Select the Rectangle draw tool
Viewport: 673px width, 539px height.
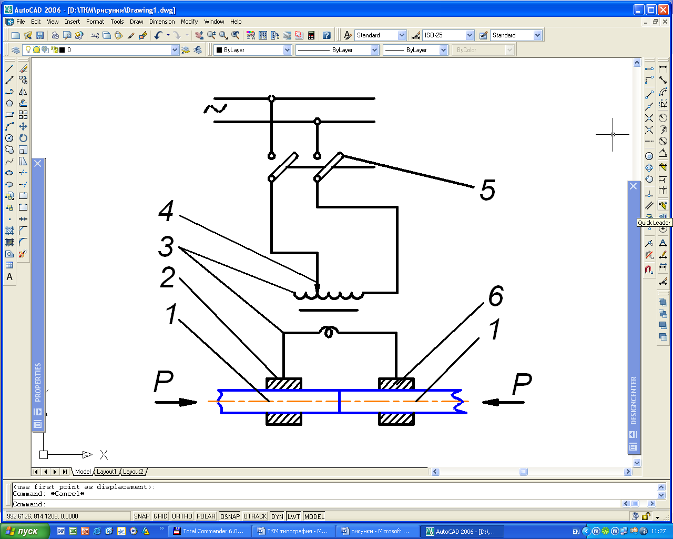tap(9, 115)
